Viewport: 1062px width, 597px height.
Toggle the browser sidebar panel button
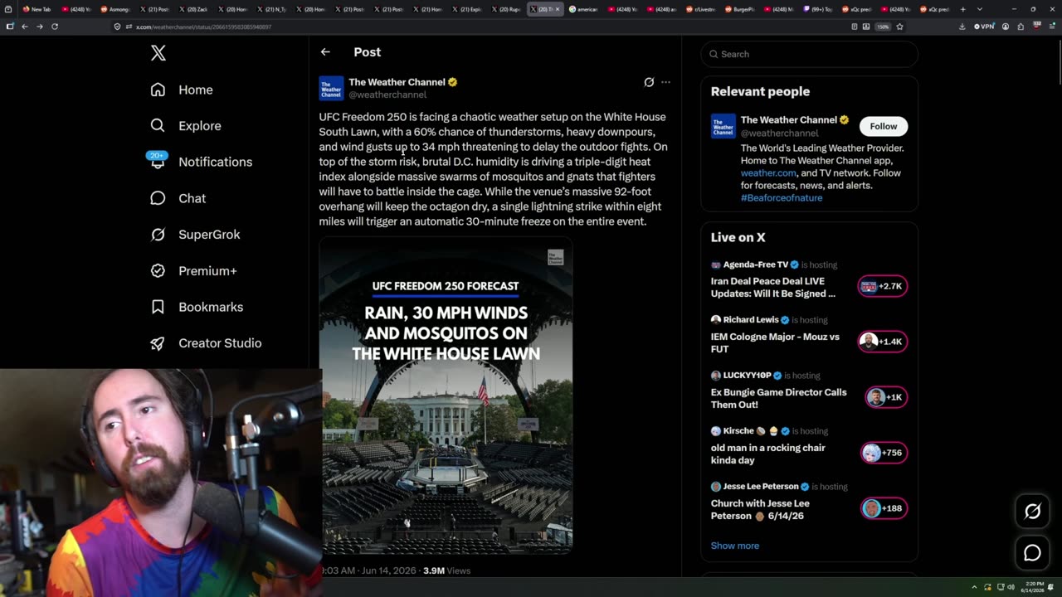tap(9, 27)
